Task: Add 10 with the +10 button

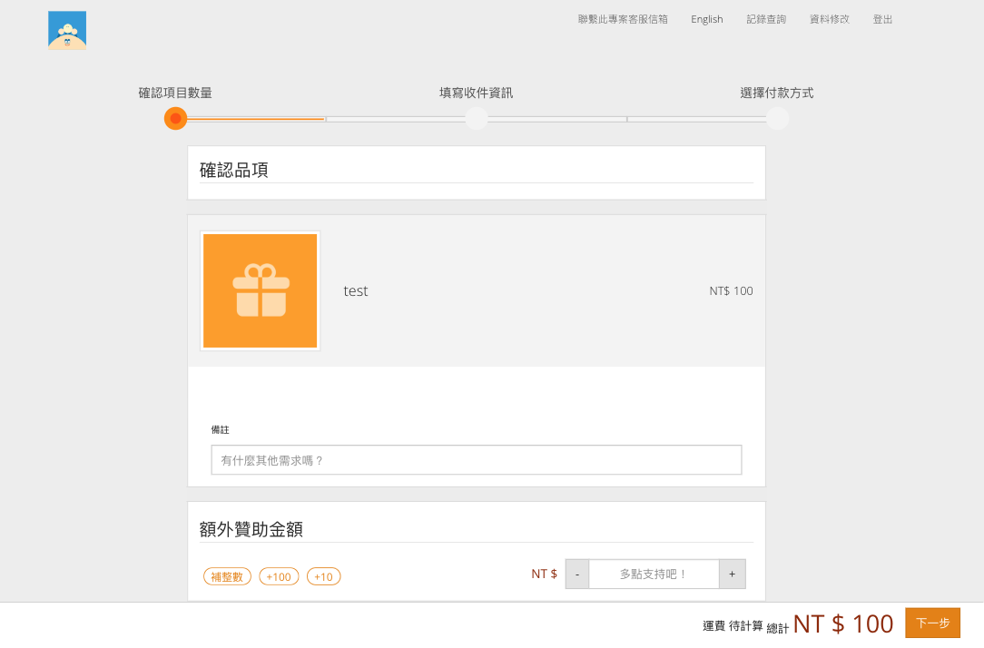Action: pyautogui.click(x=324, y=576)
